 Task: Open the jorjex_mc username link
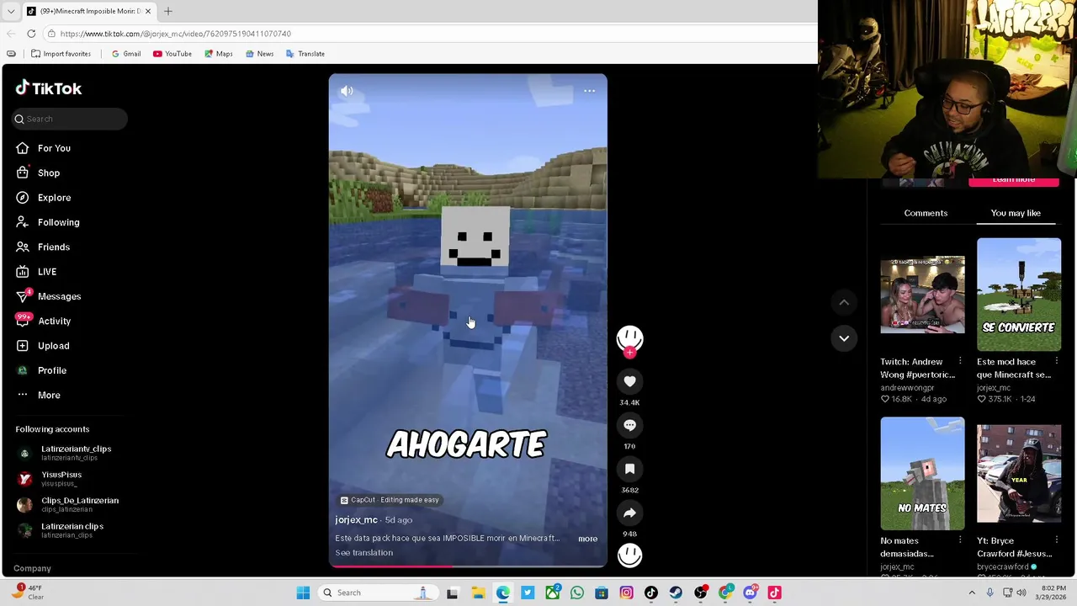coord(356,520)
